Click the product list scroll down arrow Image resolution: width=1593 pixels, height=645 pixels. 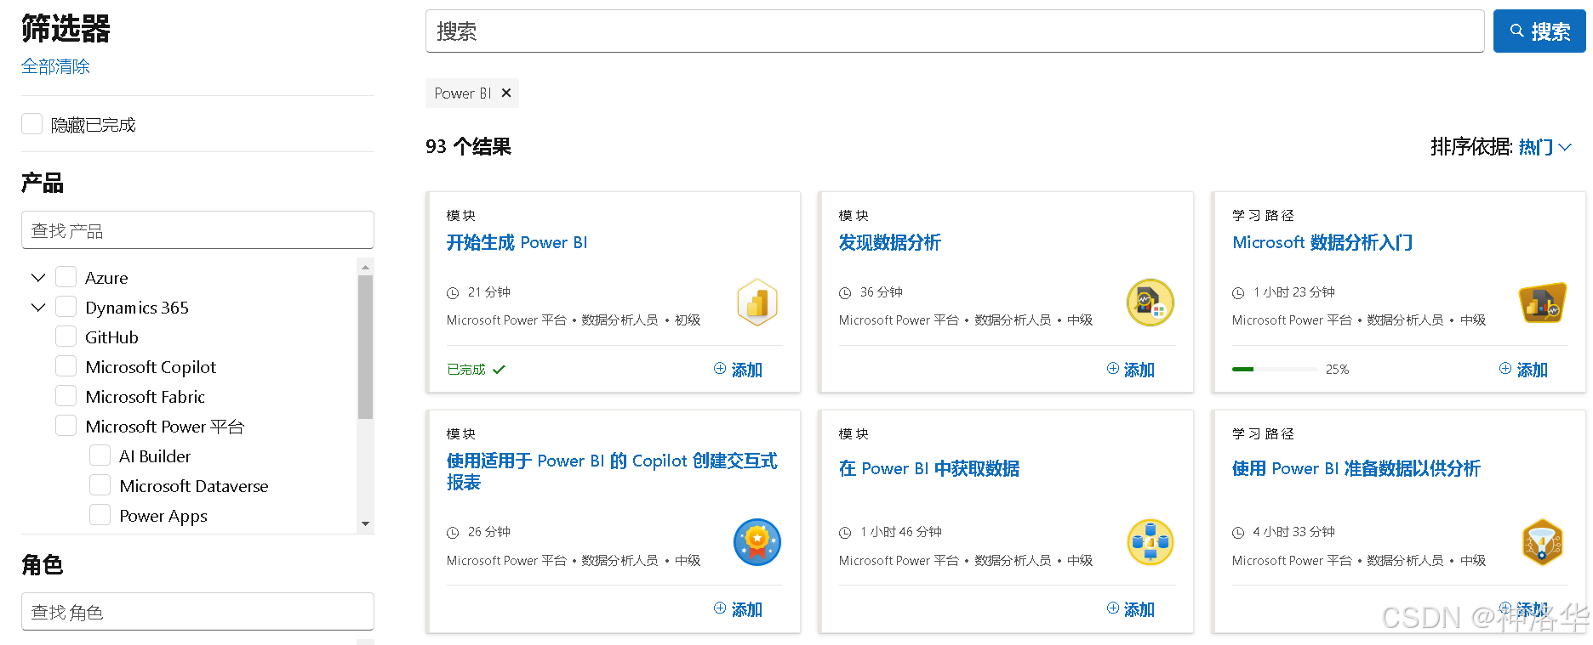coord(365,523)
